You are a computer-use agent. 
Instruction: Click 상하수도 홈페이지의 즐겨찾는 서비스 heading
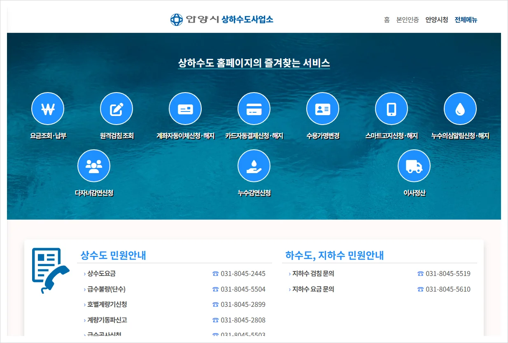pos(254,63)
